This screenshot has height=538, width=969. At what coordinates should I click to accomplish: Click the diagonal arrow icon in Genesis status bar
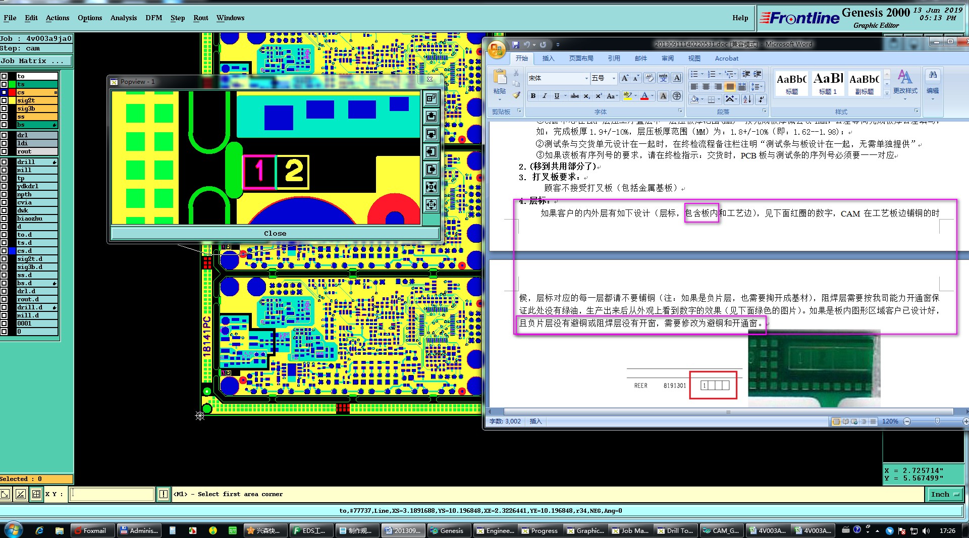5,494
